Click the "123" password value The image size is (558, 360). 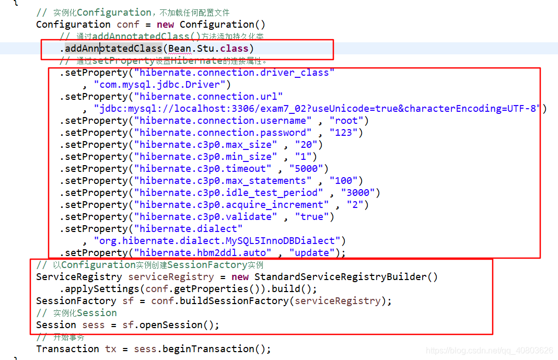pyautogui.click(x=343, y=133)
